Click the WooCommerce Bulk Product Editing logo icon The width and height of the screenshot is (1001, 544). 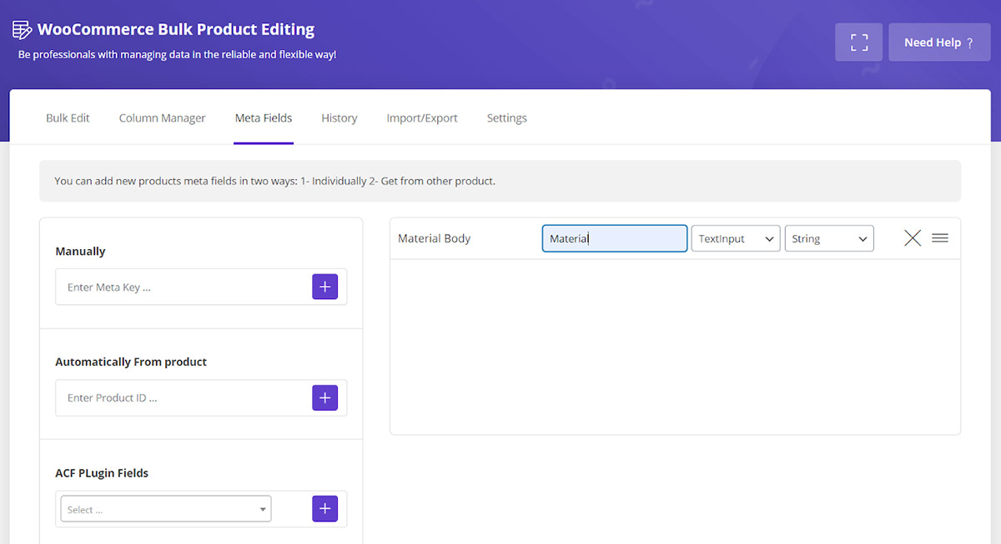coord(22,30)
